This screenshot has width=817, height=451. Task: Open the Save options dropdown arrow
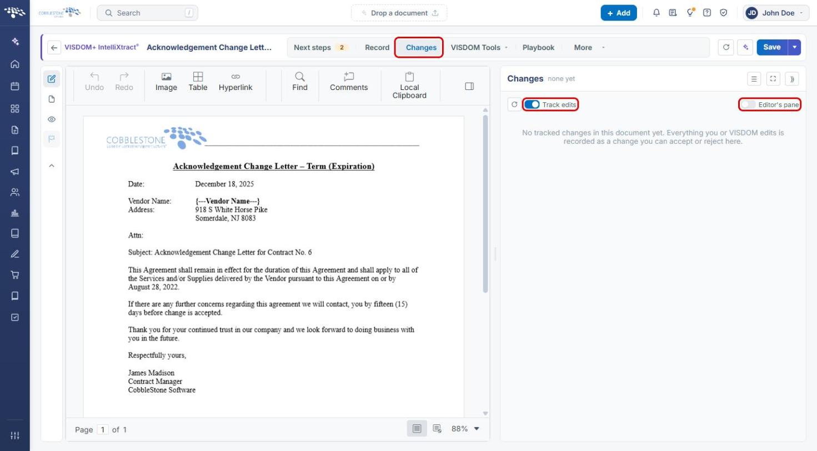coord(795,47)
